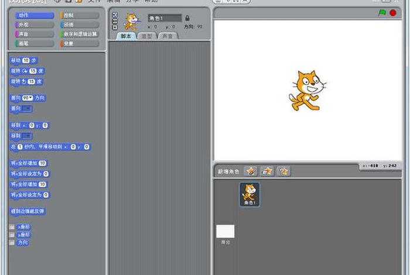Viewport: 410px width, 275px height.
Task: Click the 10 field in 移动 步 block
Action: click(26, 61)
